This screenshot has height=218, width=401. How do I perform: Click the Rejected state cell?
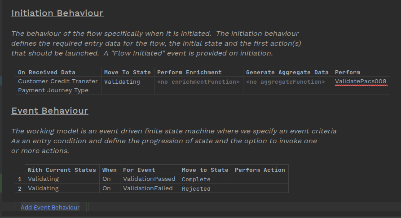(x=196, y=188)
